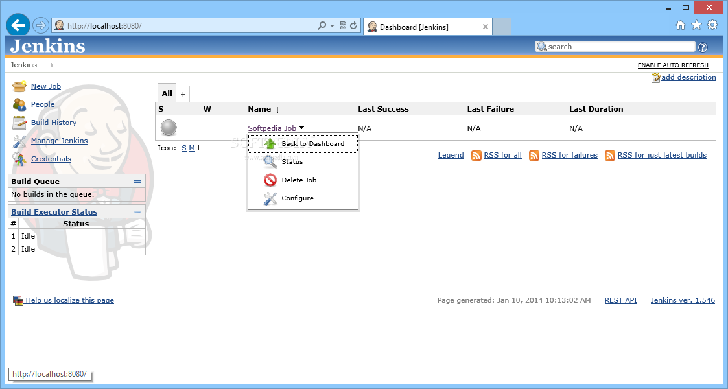
Task: Open the Legend link
Action: click(451, 155)
